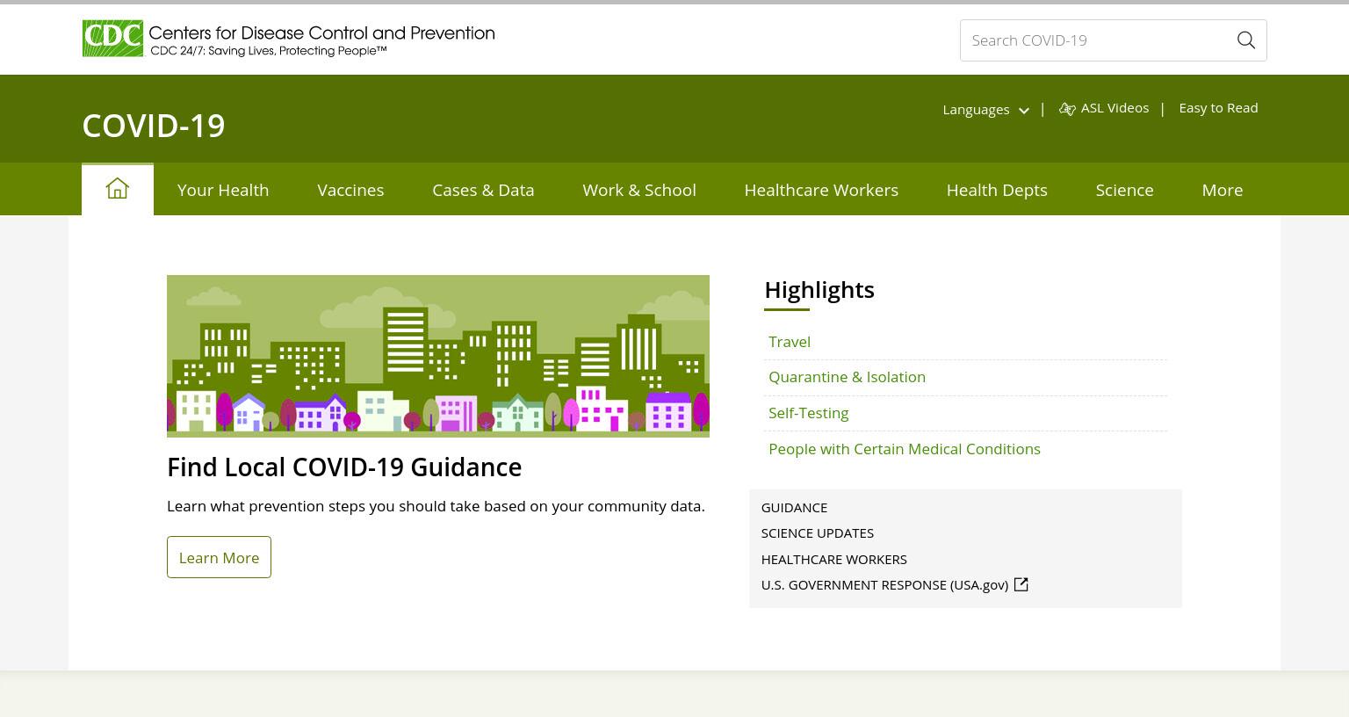
Task: Click the Find Local COVID-19 Guidance heading
Action: pos(344,467)
